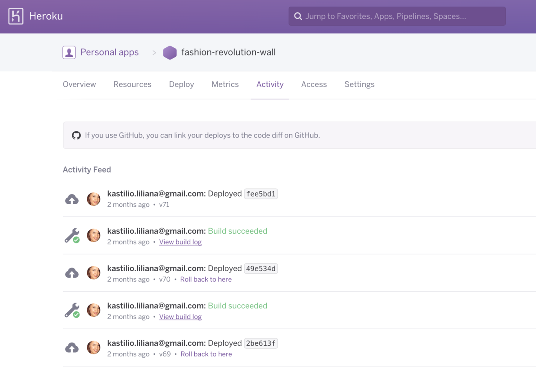Click the user avatar in the v69 row
This screenshot has height=367, width=536.
(94, 347)
